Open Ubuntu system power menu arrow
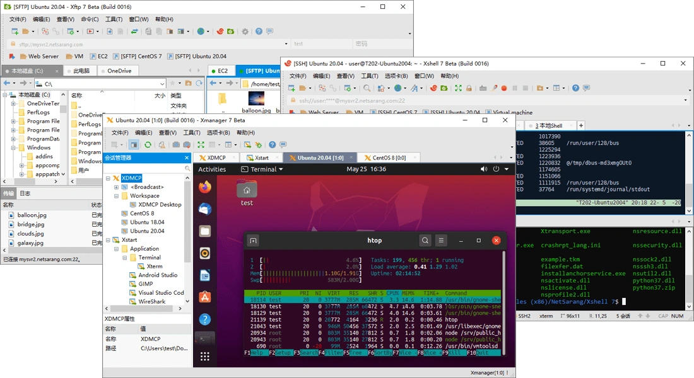The width and height of the screenshot is (694, 378). (x=507, y=169)
